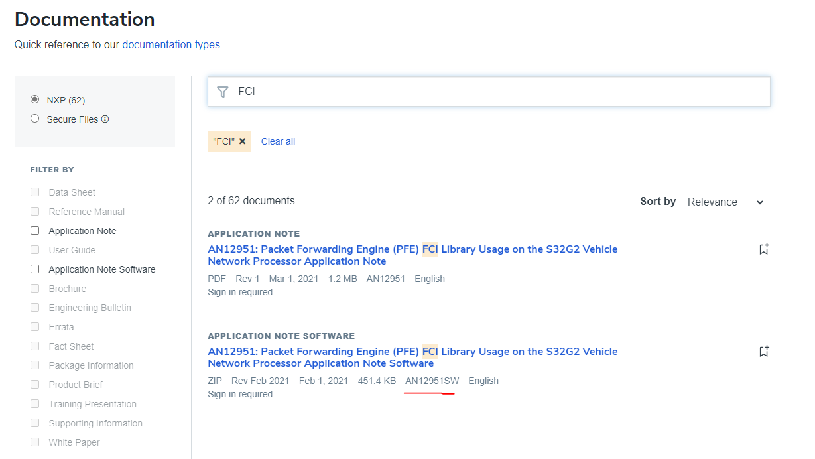Check the User Guide filter checkbox
Image resolution: width=815 pixels, height=459 pixels.
point(35,250)
